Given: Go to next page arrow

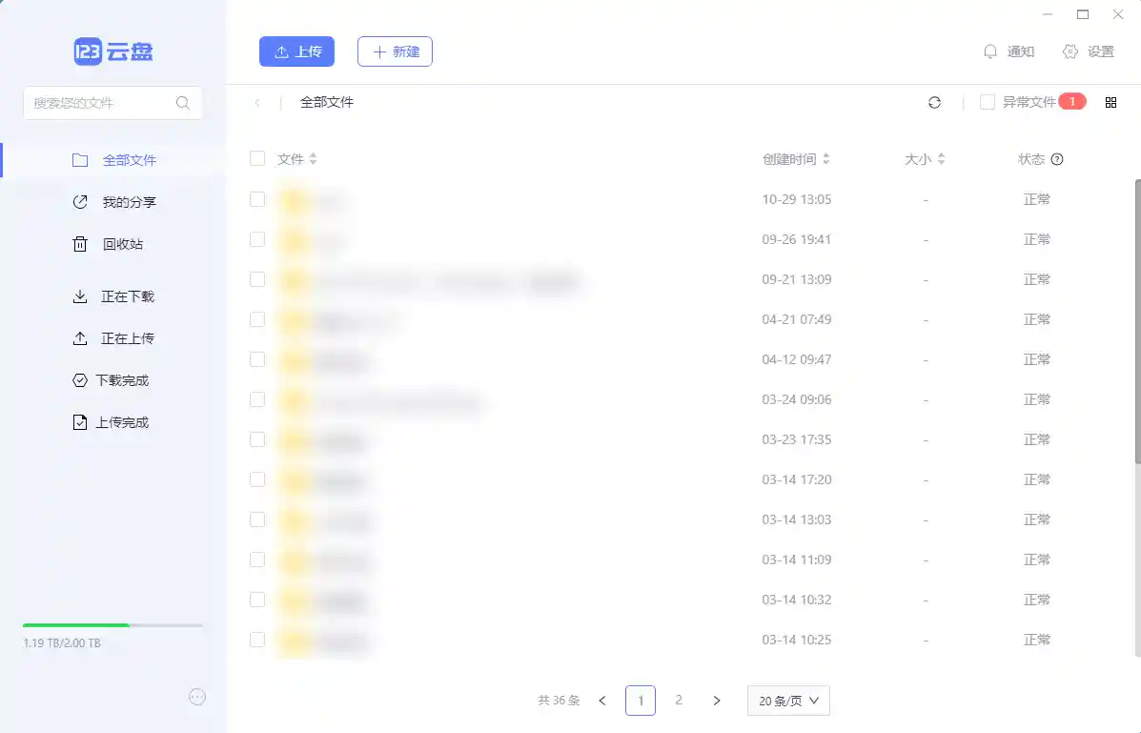Looking at the screenshot, I should click(x=717, y=701).
